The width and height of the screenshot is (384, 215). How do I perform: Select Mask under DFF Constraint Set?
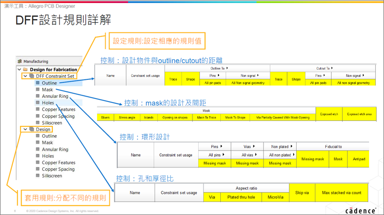(x=47, y=89)
